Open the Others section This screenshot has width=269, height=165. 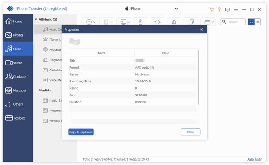coord(17,104)
